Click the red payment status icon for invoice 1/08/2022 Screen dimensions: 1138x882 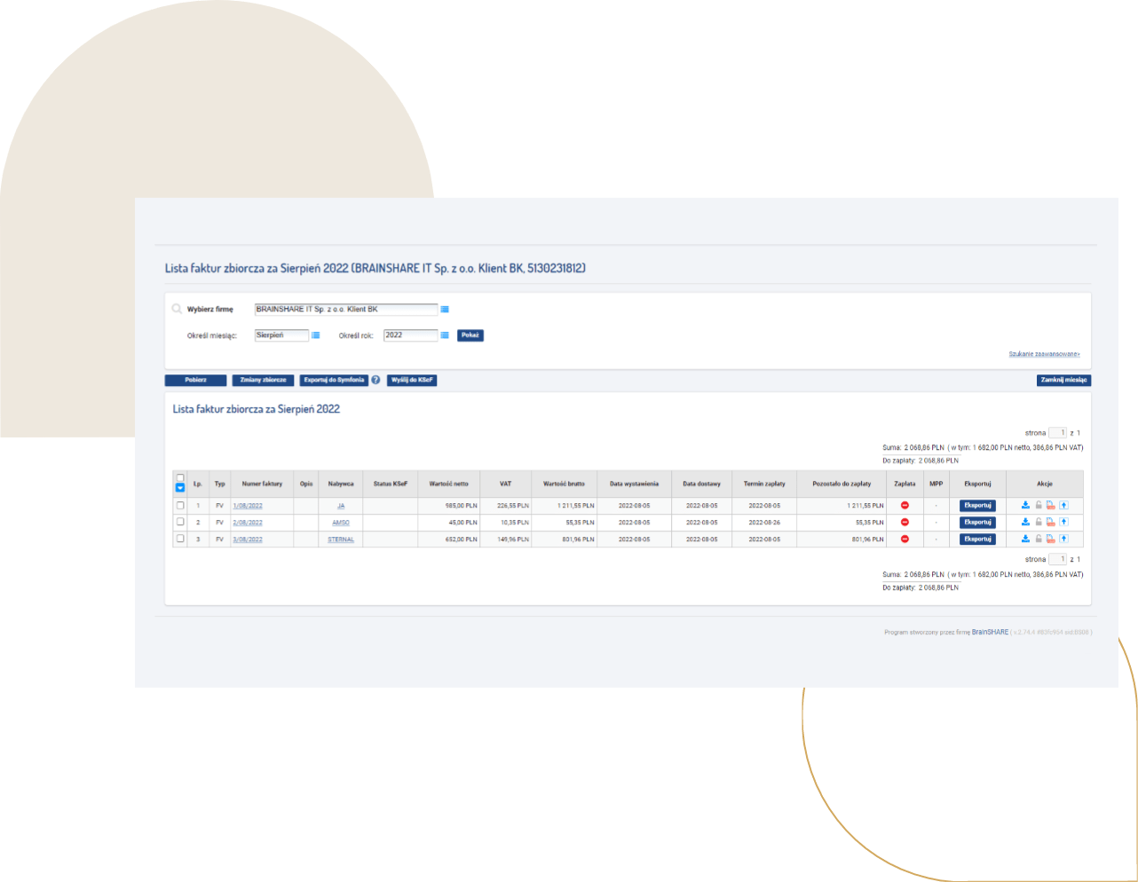[x=905, y=506]
